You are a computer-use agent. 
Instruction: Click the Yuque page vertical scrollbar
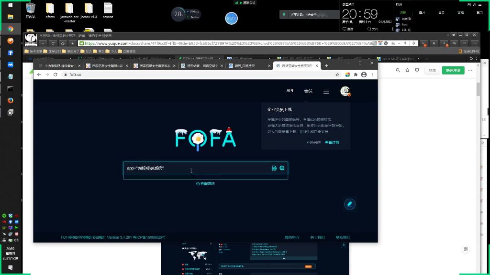point(478,89)
